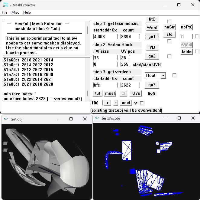Click the 3D mesh preview in test.obj
200x200 pixels.
[x=47, y=162]
